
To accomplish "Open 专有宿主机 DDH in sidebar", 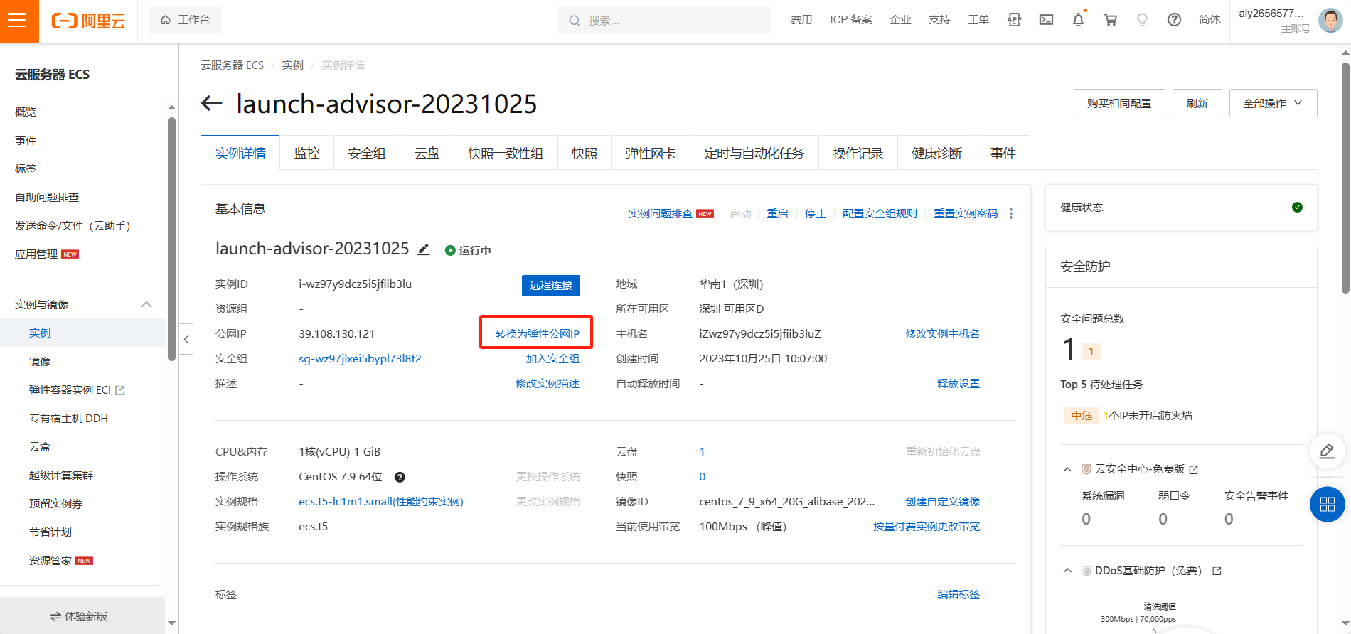I will [x=68, y=418].
